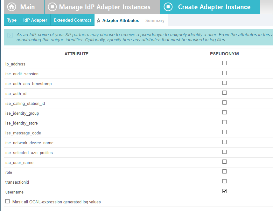Click the ise_auth_id attribute name
This screenshot has height=211, width=273.
[16, 94]
